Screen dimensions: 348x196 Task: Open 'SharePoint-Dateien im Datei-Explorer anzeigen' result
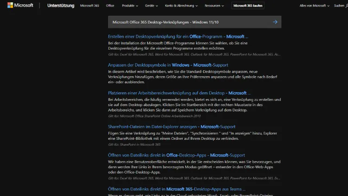click(172, 127)
